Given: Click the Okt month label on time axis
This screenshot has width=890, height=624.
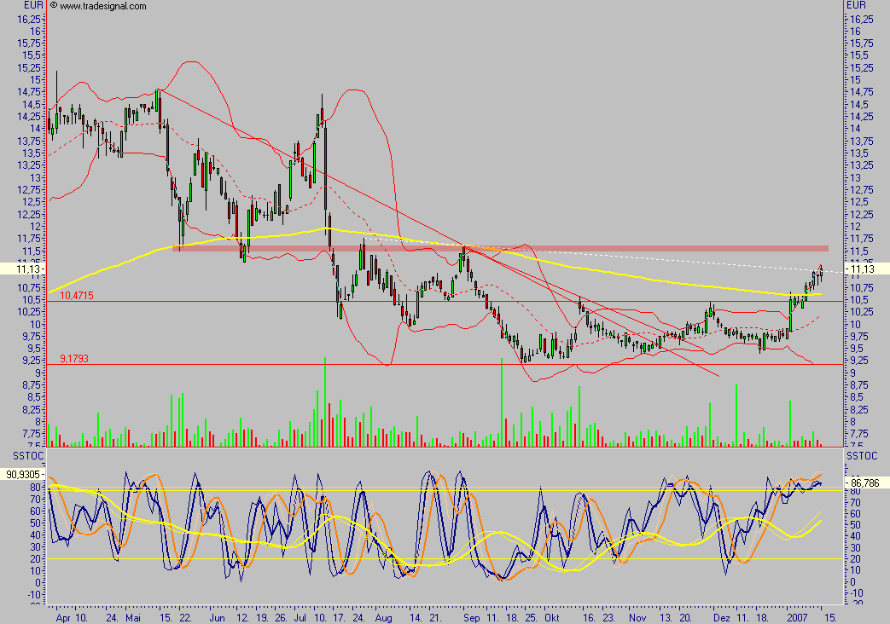Looking at the screenshot, I should pyautogui.click(x=552, y=615).
